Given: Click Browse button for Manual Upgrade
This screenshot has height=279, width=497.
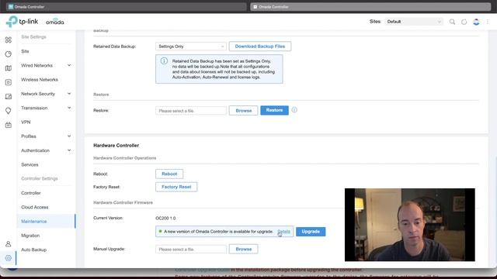Looking at the screenshot, I should (243, 249).
